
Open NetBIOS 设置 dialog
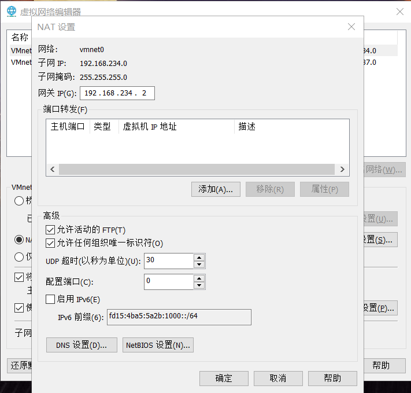click(x=158, y=346)
